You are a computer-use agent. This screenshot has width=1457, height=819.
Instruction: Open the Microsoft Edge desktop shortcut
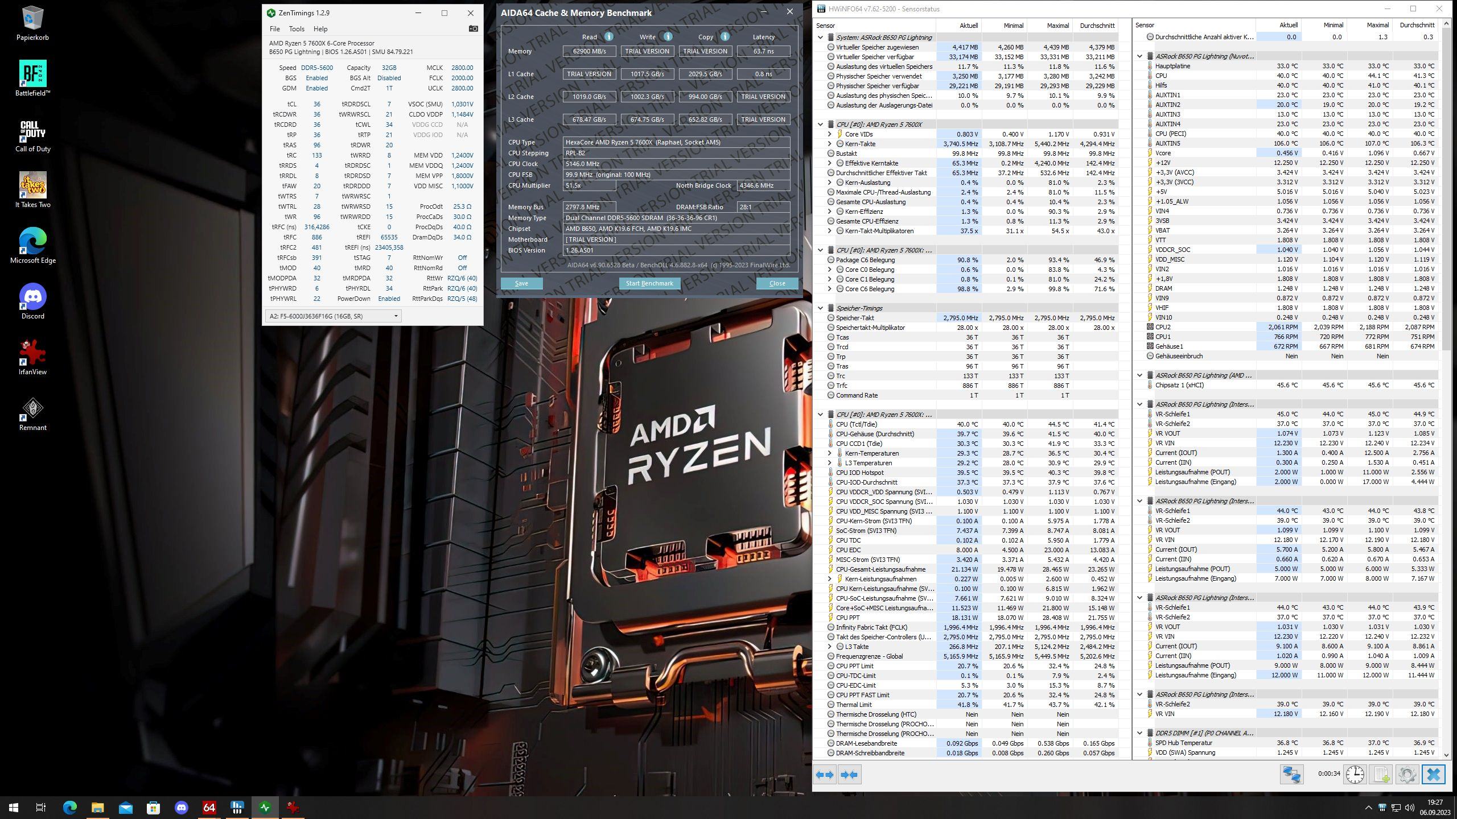point(32,246)
